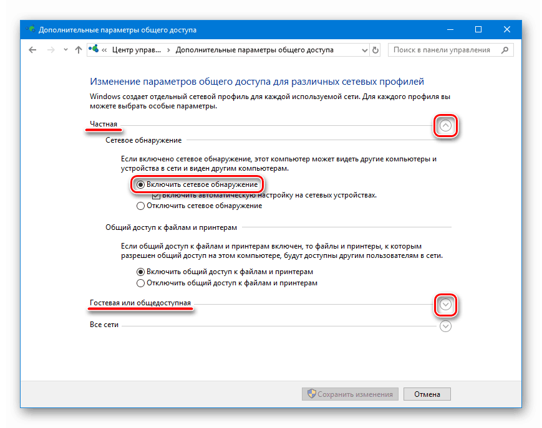
Task: Expand the 'Все сети' section
Action: 445,326
